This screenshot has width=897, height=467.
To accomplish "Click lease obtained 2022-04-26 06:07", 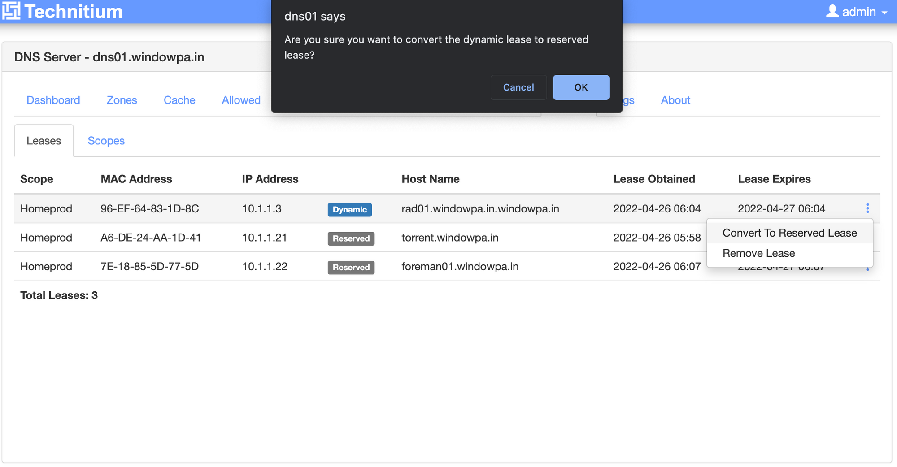I will 657,267.
